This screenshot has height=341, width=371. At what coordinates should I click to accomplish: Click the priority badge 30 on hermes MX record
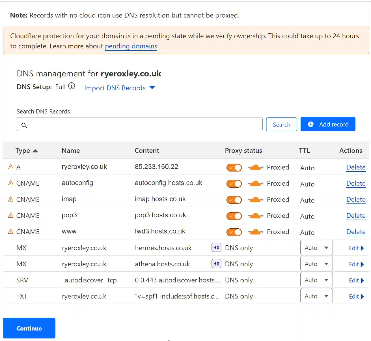click(216, 247)
